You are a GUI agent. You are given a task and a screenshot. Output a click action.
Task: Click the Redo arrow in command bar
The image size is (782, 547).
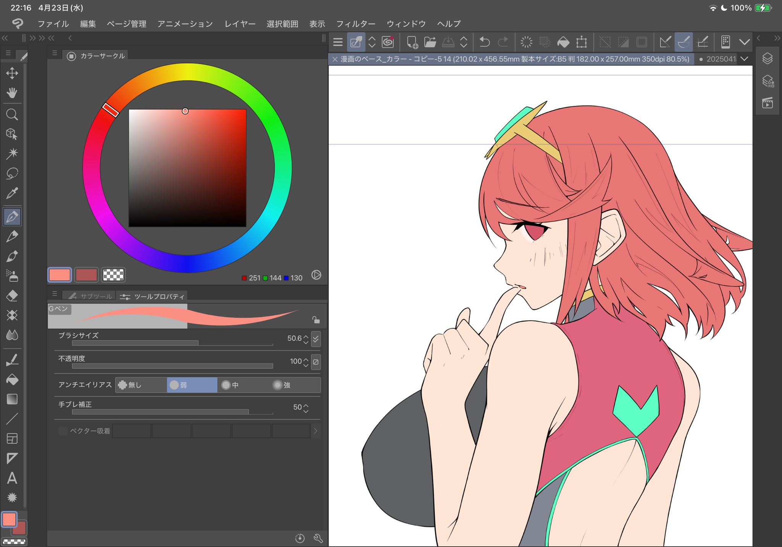click(503, 42)
